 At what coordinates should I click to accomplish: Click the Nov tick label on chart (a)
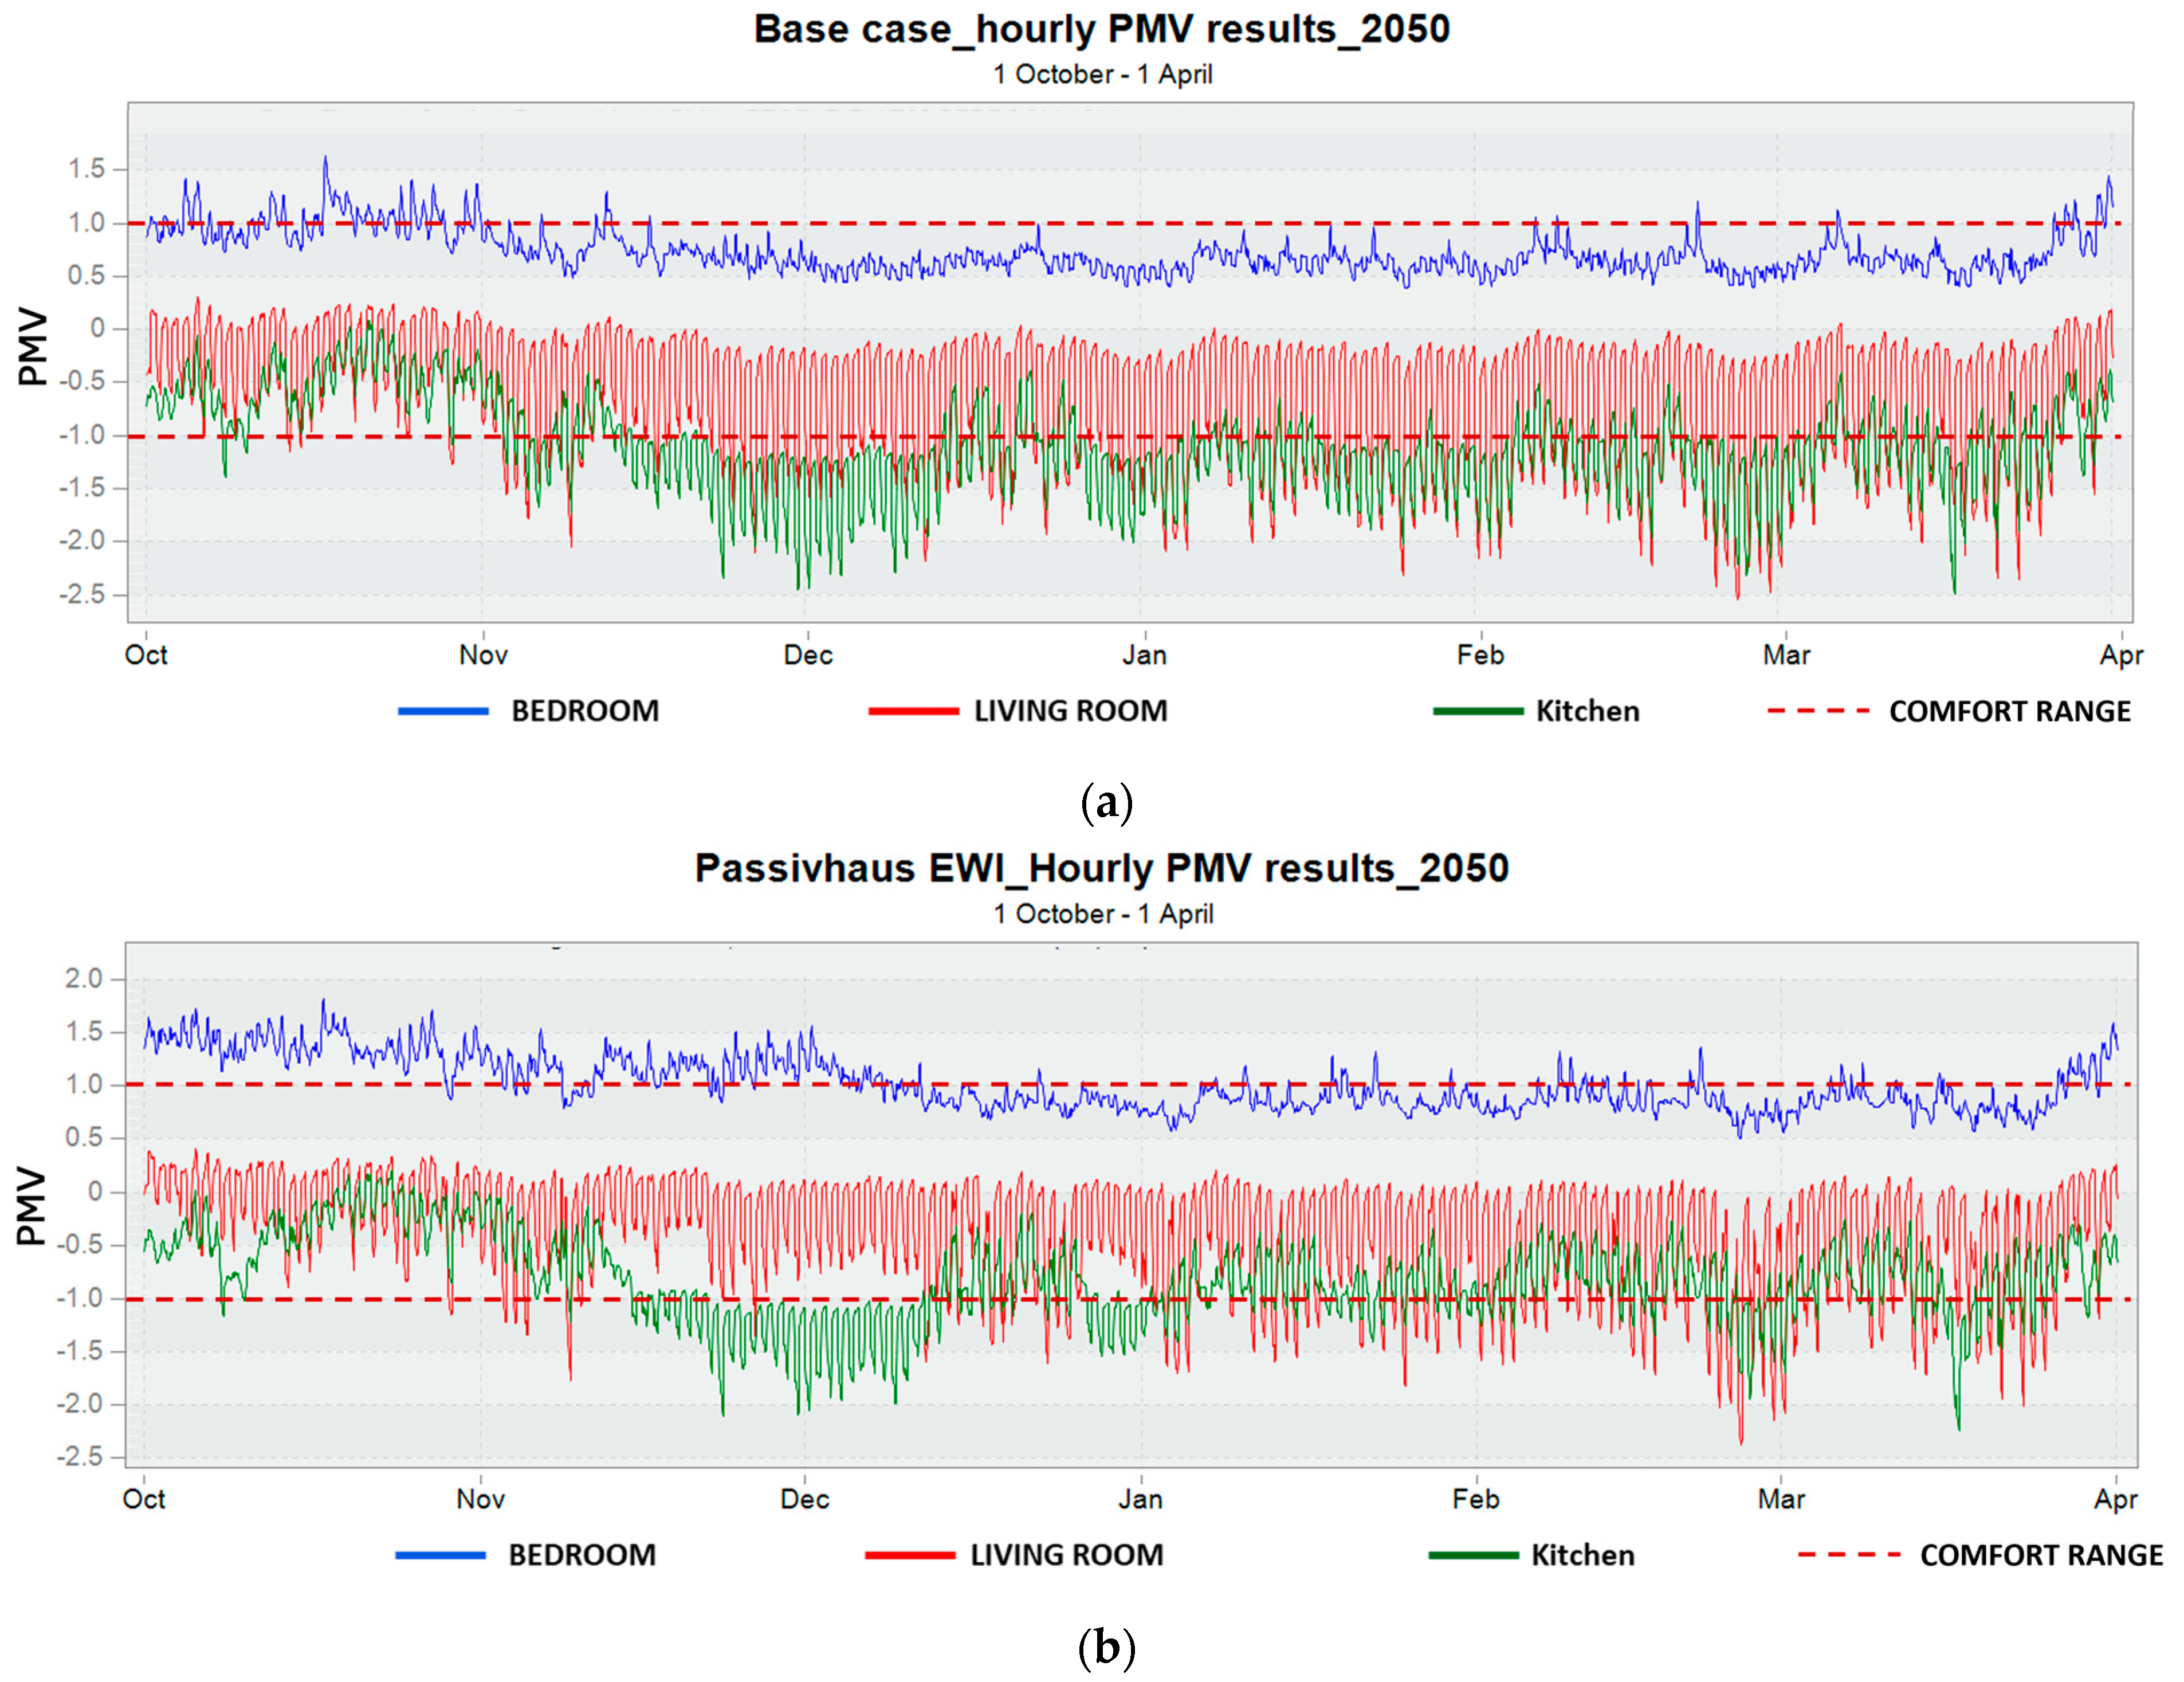(483, 655)
